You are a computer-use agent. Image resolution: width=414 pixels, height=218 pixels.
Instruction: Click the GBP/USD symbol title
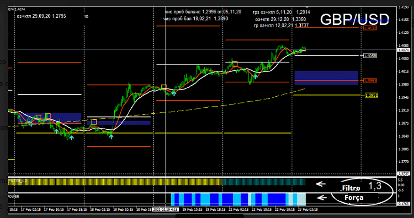[x=354, y=20]
